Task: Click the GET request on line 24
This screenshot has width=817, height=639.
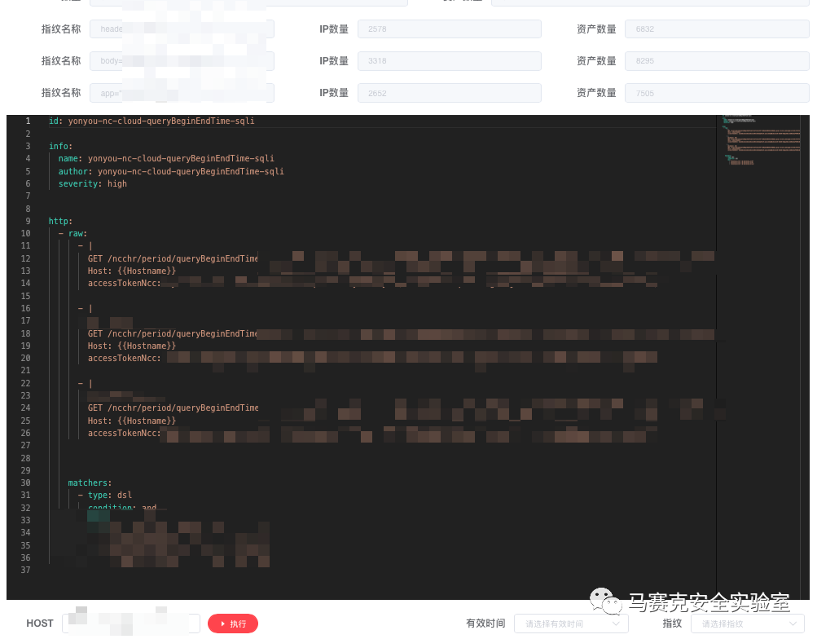Action: pos(173,408)
